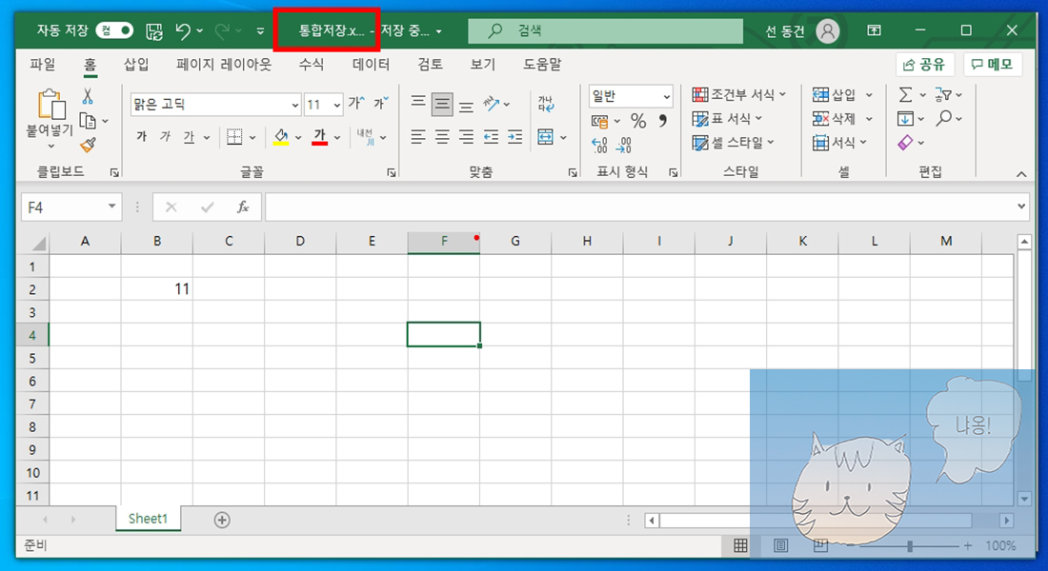Click Insert Function fx icon
Viewport: 1048px width, 571px height.
pyautogui.click(x=243, y=207)
